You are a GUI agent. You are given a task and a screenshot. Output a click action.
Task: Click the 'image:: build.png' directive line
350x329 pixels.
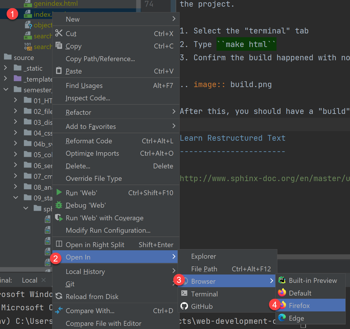(x=226, y=84)
